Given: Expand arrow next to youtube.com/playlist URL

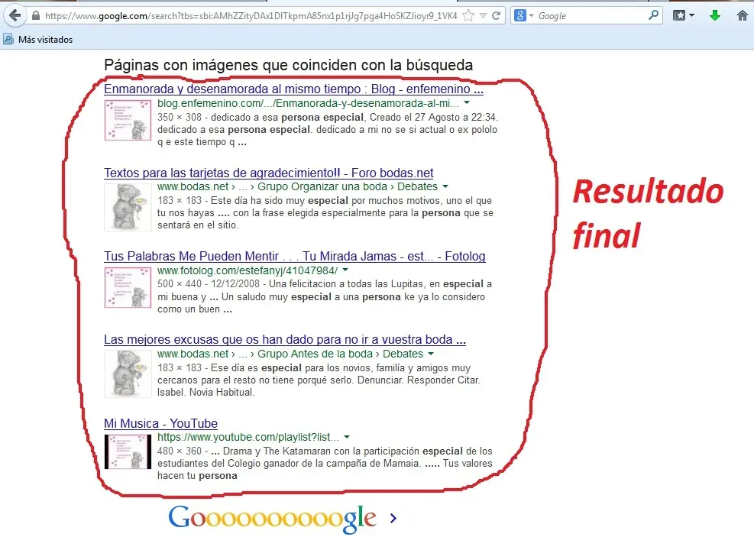Looking at the screenshot, I should coord(347,437).
